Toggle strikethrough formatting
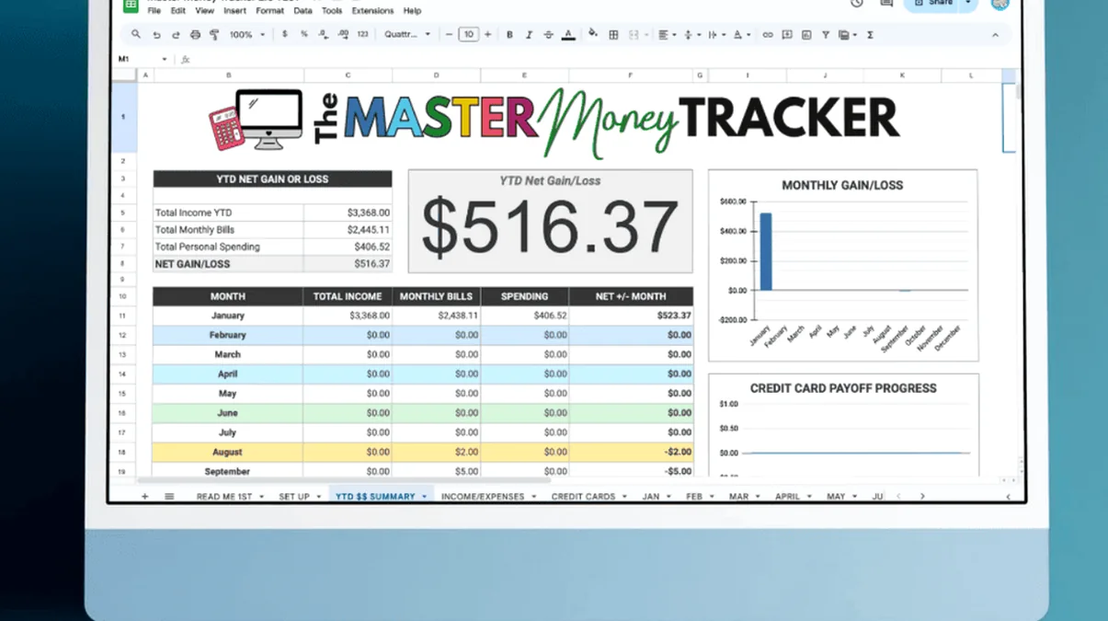 548,35
